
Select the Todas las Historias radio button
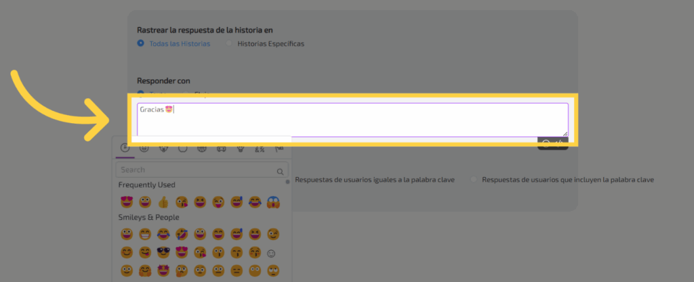[x=141, y=43]
